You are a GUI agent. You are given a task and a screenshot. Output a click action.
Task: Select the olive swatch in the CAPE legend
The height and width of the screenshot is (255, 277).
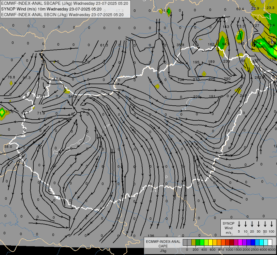tap(194, 243)
